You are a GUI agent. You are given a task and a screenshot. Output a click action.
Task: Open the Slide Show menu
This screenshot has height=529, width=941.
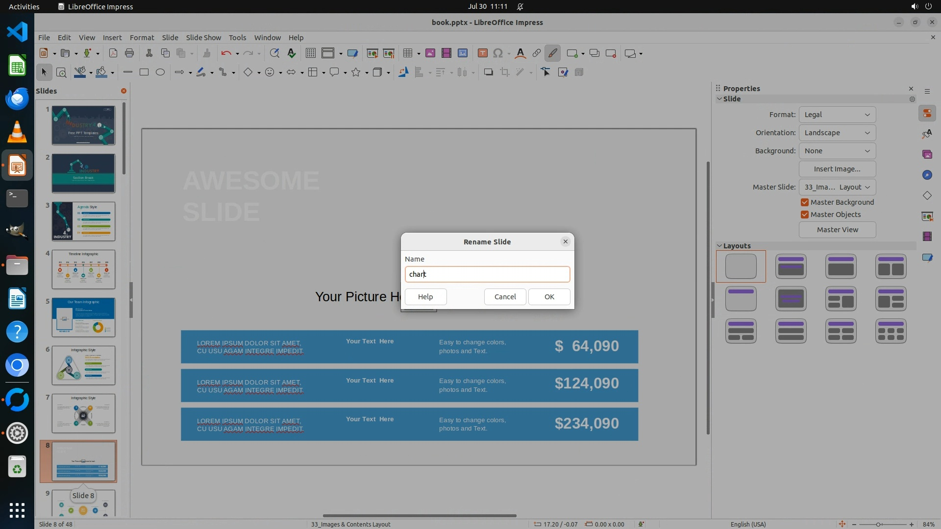203,38
